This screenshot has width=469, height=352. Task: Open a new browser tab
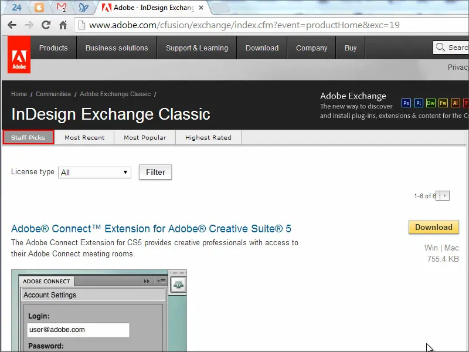[x=221, y=8]
